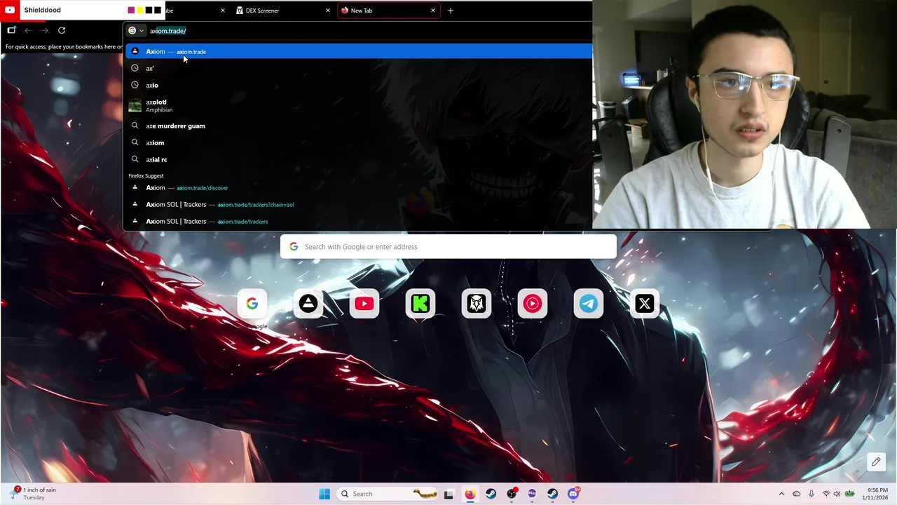Viewport: 897px width, 505px height.
Task: Open the DEX Screener owl shortcut tile
Action: pyautogui.click(x=477, y=304)
